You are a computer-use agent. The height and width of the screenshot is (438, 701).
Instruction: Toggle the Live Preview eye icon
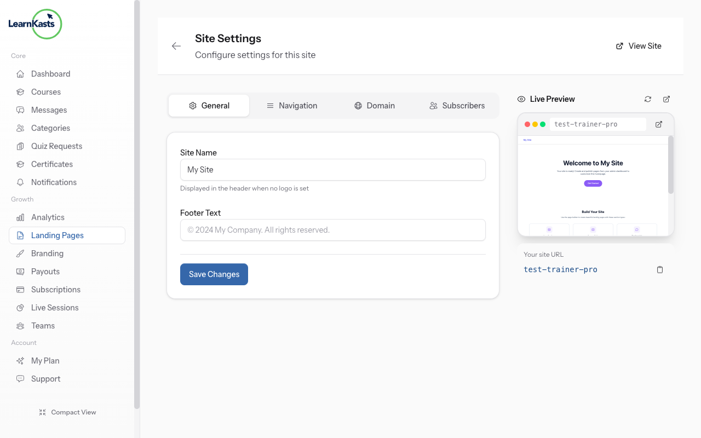(x=521, y=99)
